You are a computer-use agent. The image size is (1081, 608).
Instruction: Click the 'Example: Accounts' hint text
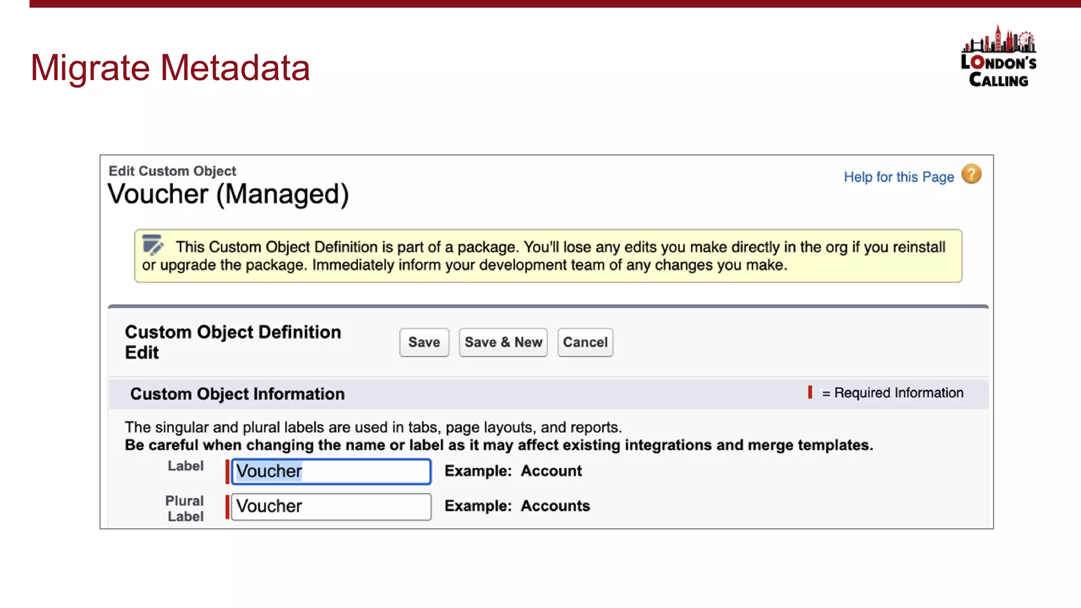point(517,506)
